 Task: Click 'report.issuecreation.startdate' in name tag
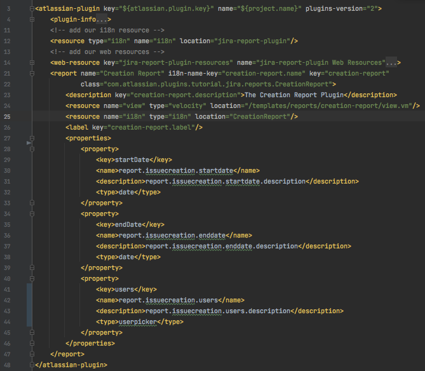click(x=176, y=171)
